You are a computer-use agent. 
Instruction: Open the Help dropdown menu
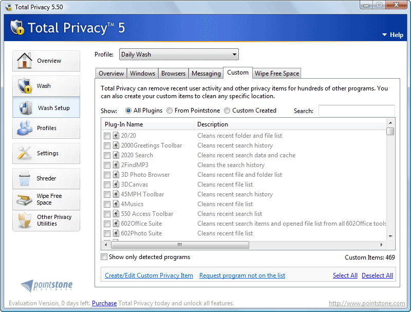click(x=393, y=35)
